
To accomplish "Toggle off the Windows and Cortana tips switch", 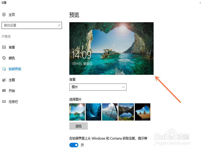I will tap(74, 145).
